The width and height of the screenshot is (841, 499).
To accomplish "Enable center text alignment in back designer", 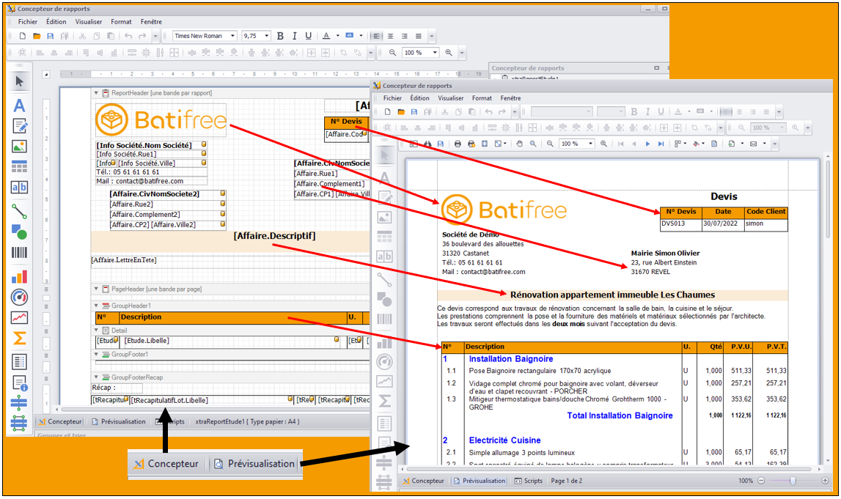I will pos(391,36).
